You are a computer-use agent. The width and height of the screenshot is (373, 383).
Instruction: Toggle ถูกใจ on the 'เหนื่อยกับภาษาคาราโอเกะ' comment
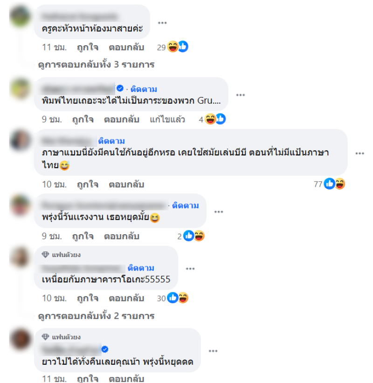tap(87, 298)
